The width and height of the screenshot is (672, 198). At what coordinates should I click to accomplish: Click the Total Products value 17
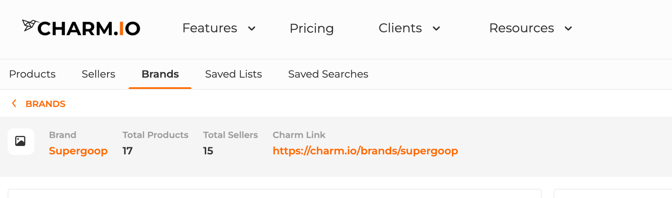pyautogui.click(x=128, y=151)
